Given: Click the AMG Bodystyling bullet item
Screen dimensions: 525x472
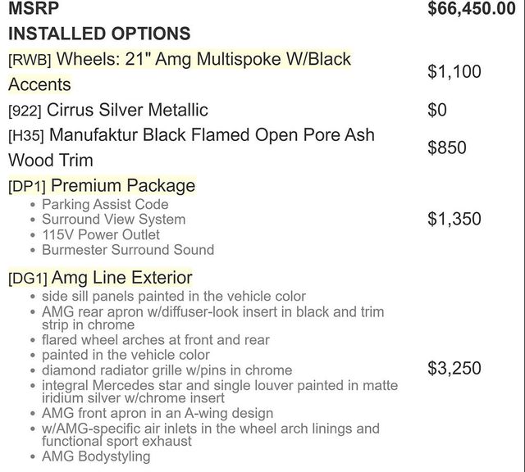Looking at the screenshot, I should click(96, 456).
